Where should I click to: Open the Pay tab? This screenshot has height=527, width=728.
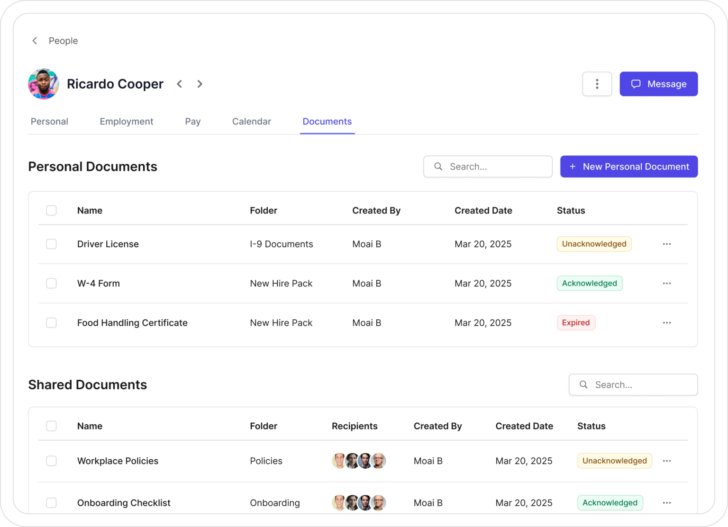[x=192, y=121]
